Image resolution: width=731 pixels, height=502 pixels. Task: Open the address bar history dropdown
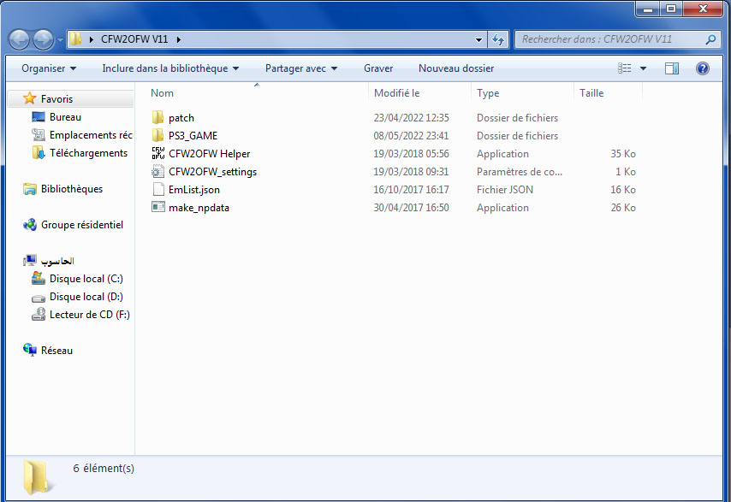(479, 39)
